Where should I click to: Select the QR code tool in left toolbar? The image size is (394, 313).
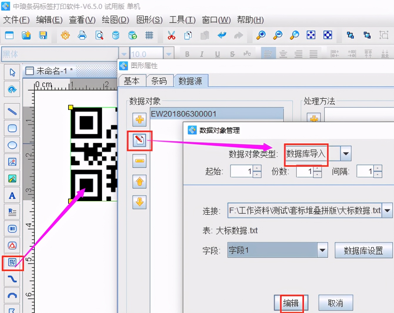(x=12, y=262)
